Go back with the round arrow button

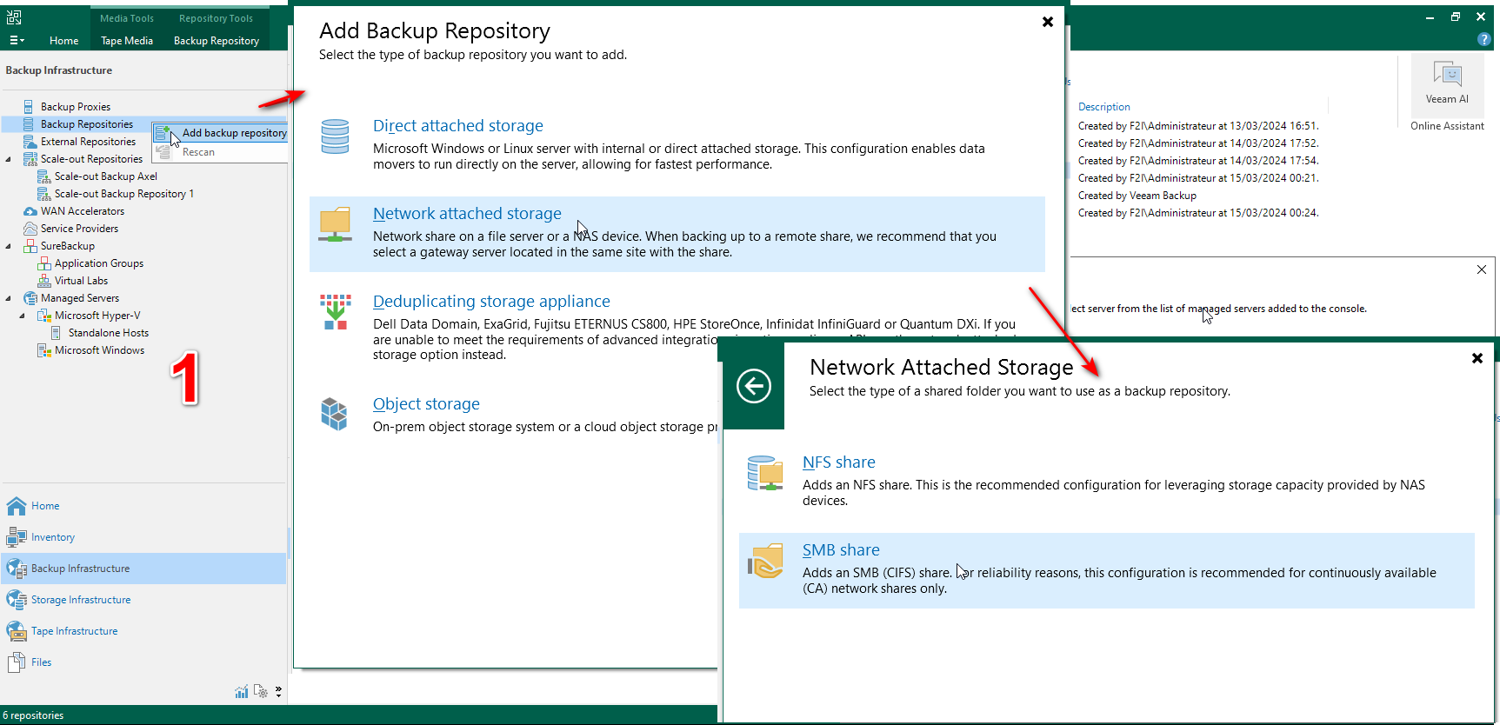pos(754,385)
